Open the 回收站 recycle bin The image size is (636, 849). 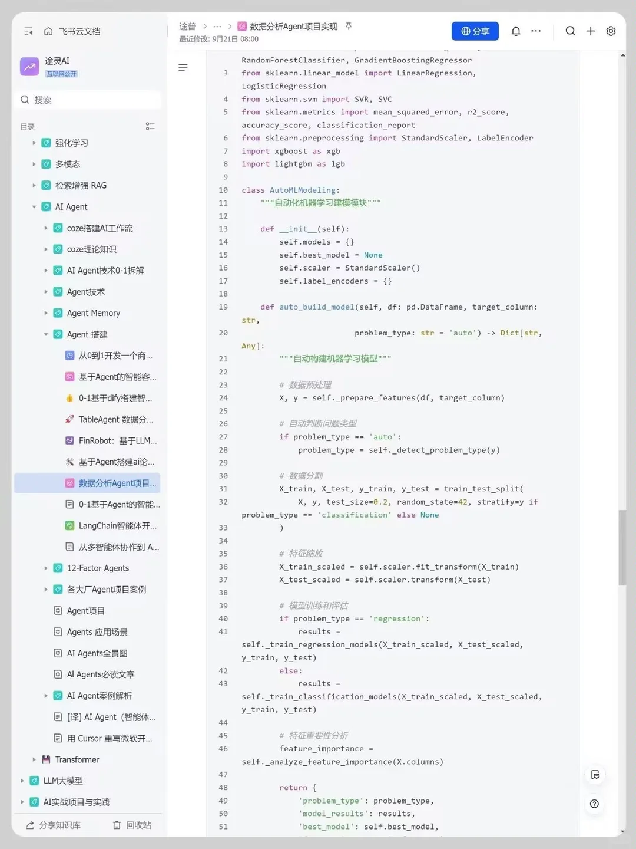click(132, 825)
